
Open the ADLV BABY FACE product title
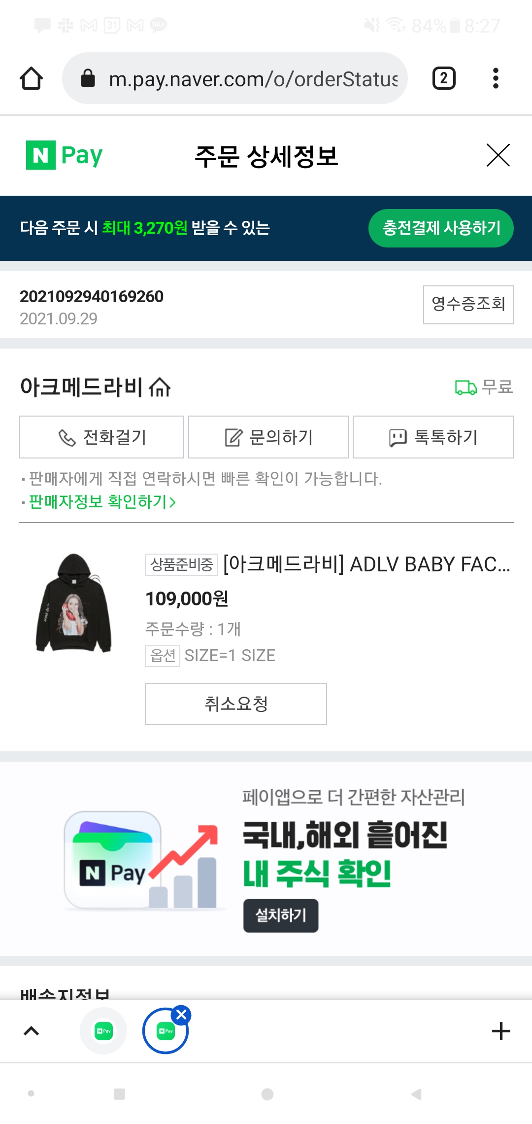click(366, 564)
